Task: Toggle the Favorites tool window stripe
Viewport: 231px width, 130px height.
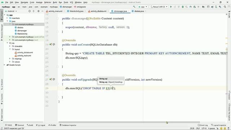Action: click(2, 99)
